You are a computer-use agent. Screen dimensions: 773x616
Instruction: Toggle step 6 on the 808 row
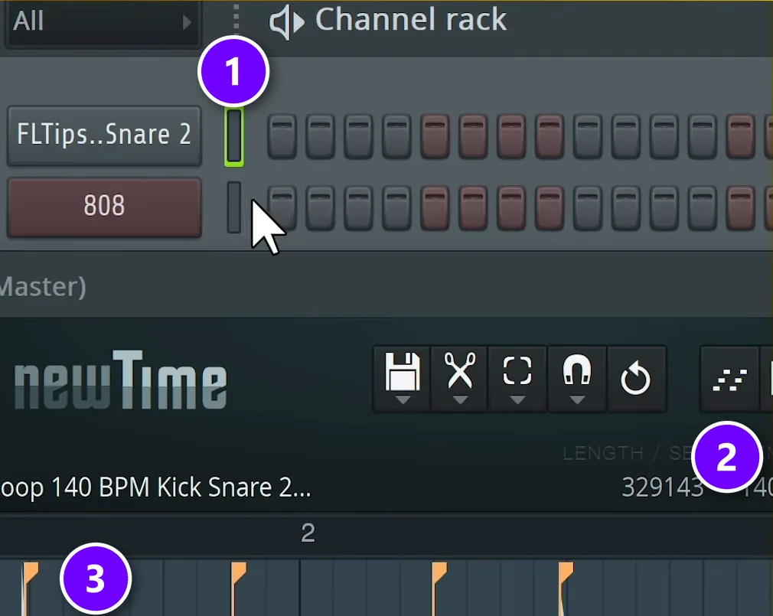pyautogui.click(x=473, y=208)
